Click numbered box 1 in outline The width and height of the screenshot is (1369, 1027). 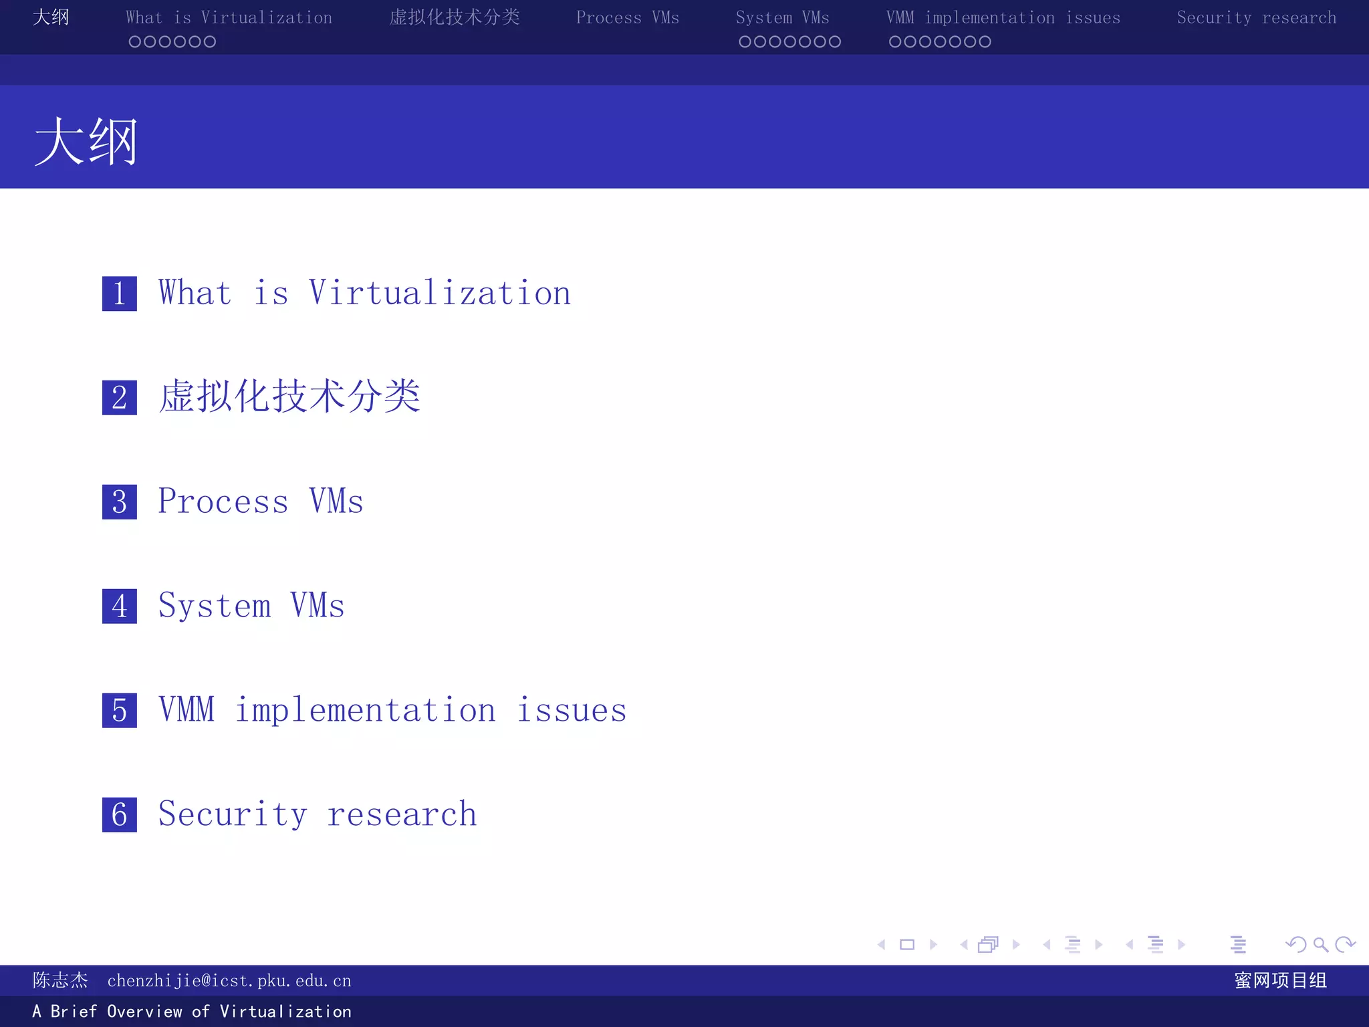coord(120,294)
